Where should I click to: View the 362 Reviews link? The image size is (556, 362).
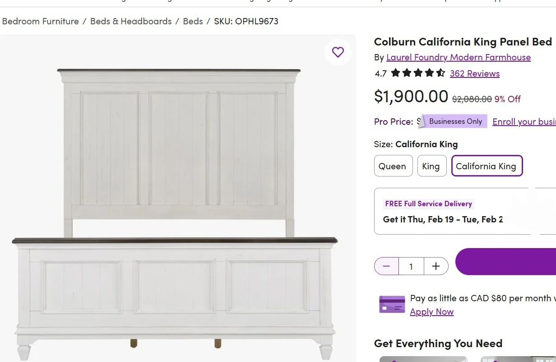pyautogui.click(x=474, y=73)
